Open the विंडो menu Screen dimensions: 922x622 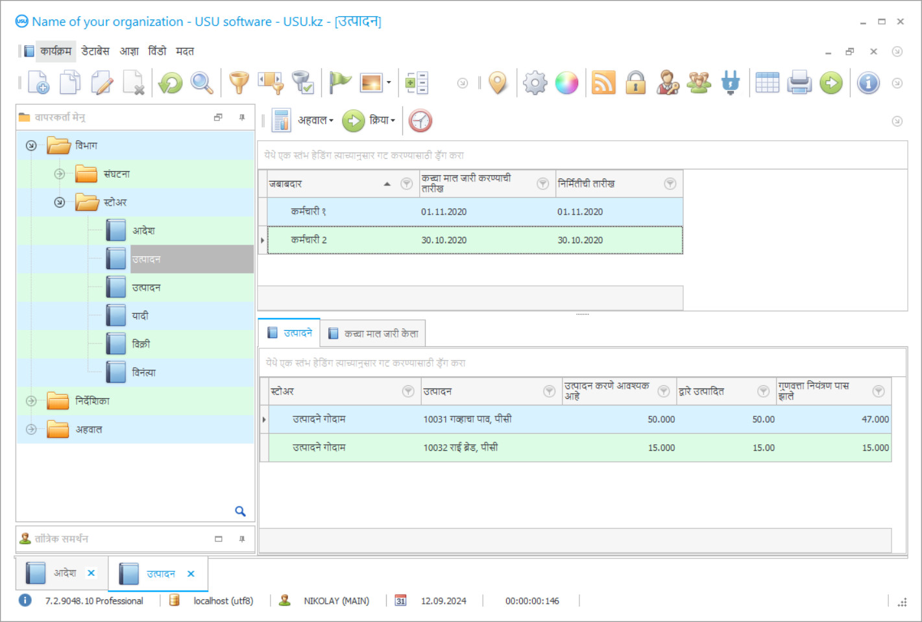click(x=157, y=51)
